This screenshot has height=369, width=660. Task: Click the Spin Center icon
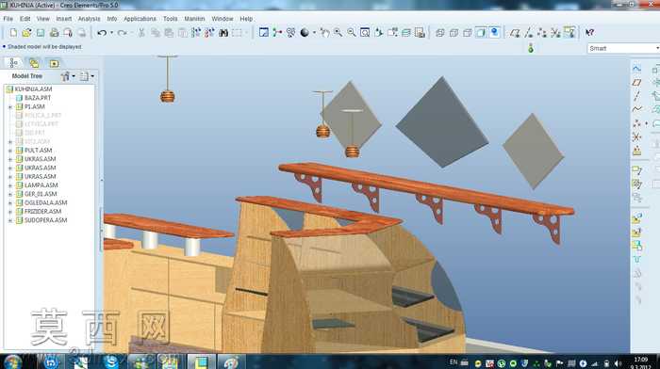[277, 32]
